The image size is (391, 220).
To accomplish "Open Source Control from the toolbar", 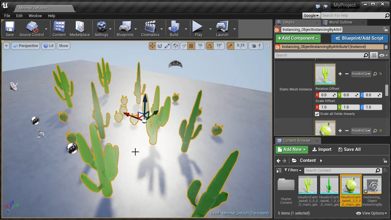I will click(32, 29).
